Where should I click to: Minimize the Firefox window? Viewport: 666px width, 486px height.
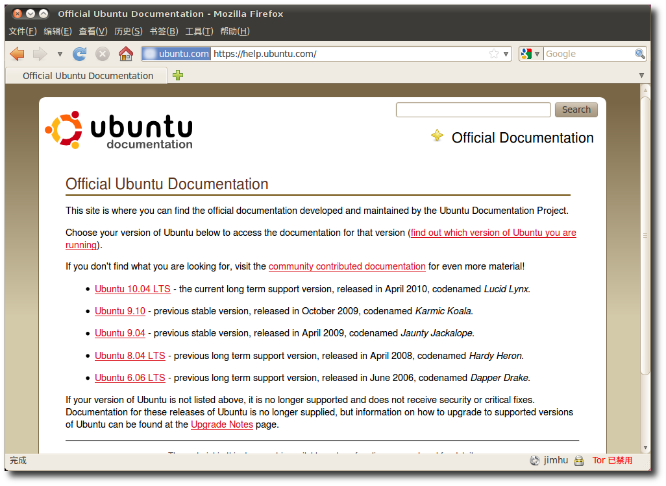pos(31,14)
